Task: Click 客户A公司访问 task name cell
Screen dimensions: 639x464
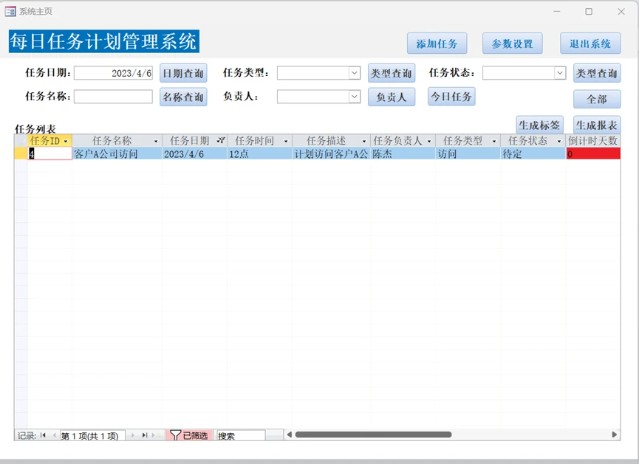Action: (117, 153)
